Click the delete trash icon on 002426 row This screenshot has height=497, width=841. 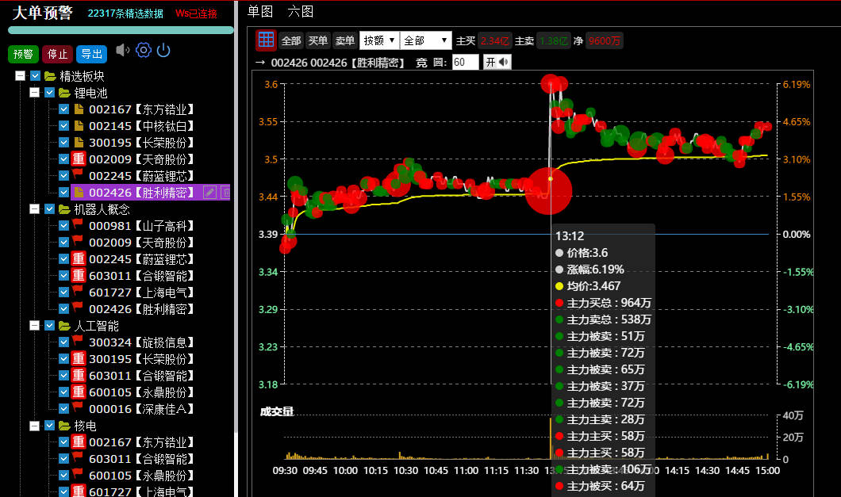pyautogui.click(x=225, y=193)
